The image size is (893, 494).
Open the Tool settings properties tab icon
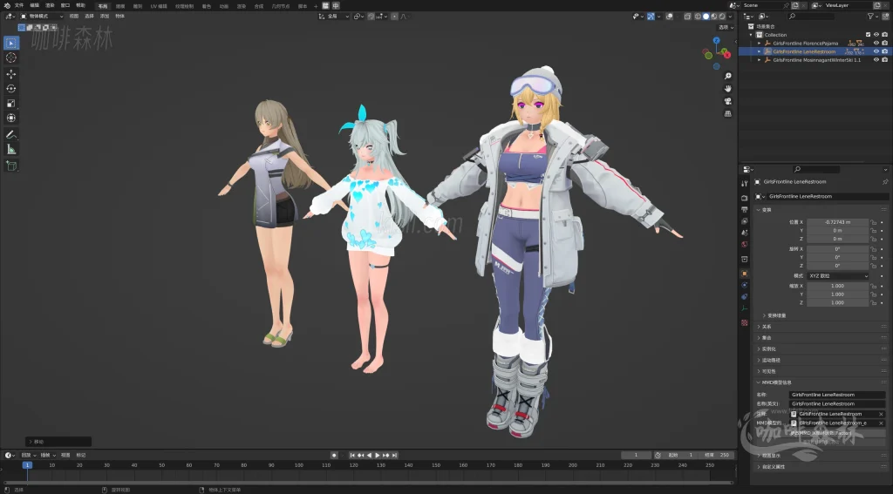point(745,183)
